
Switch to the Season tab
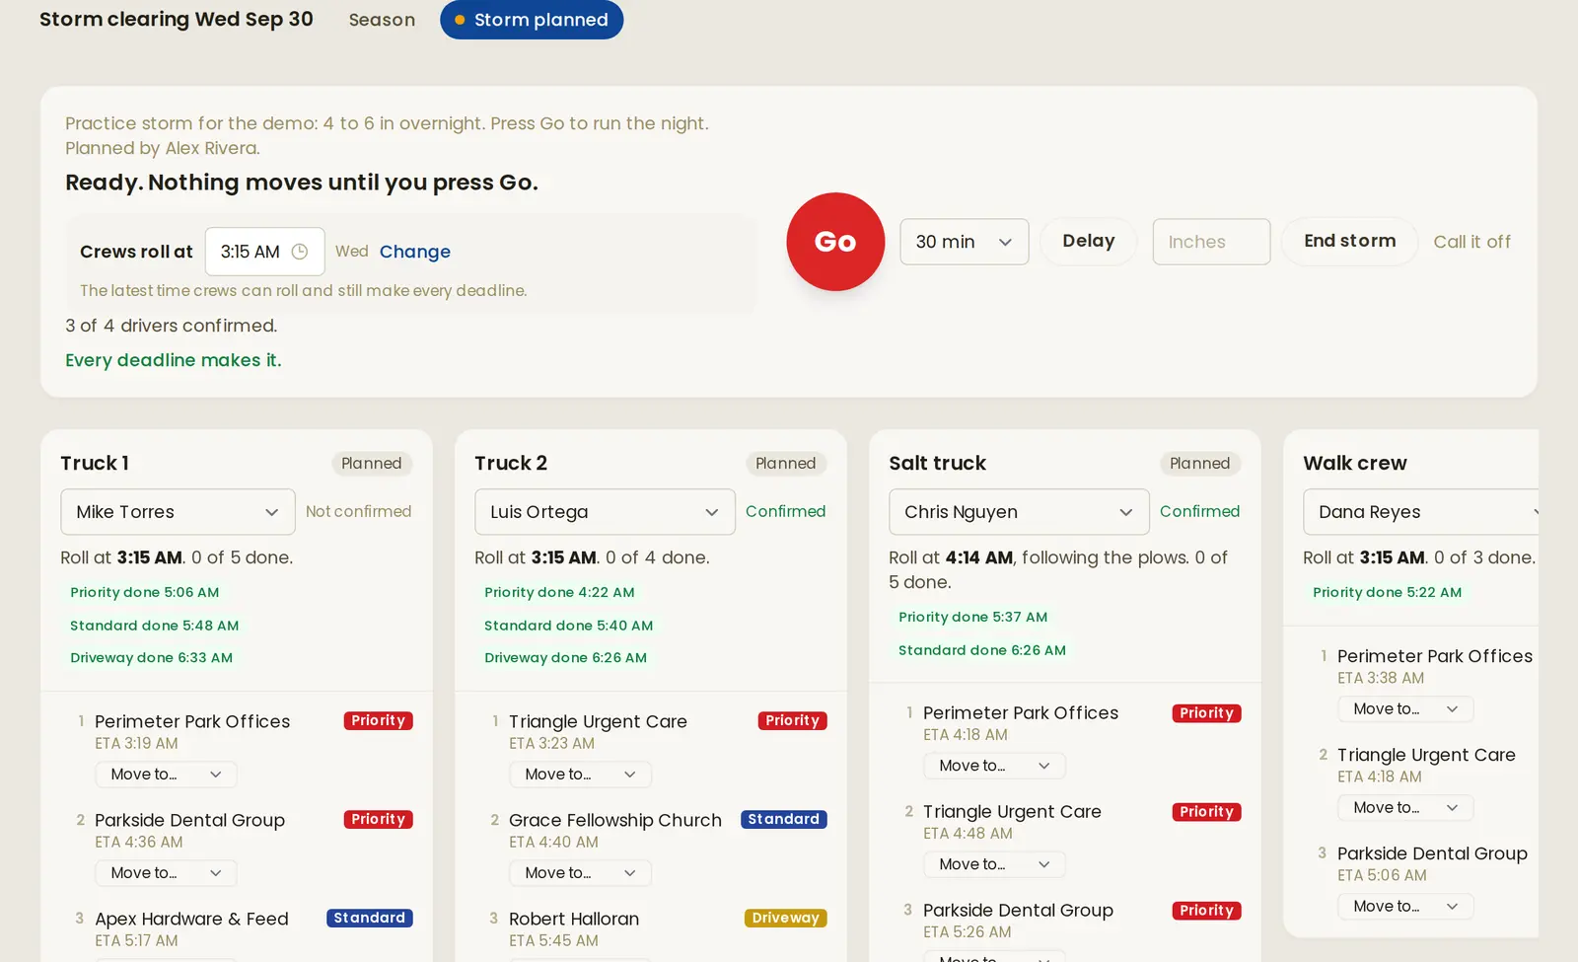click(x=382, y=20)
